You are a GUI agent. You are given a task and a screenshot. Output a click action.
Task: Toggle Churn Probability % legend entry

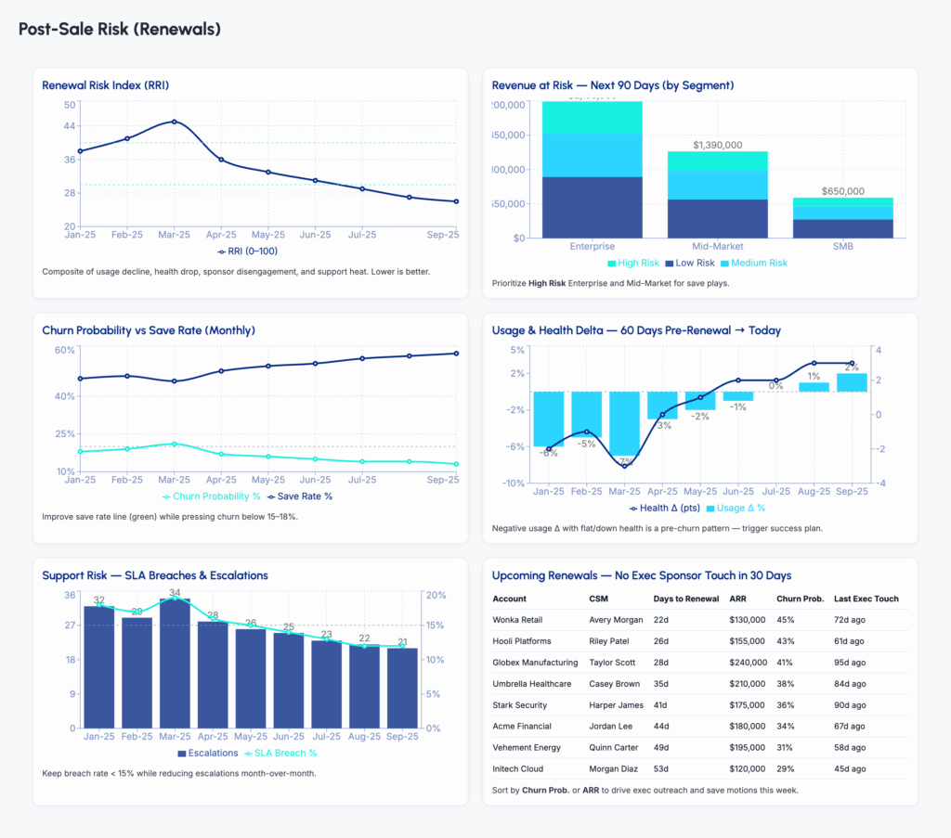point(211,496)
